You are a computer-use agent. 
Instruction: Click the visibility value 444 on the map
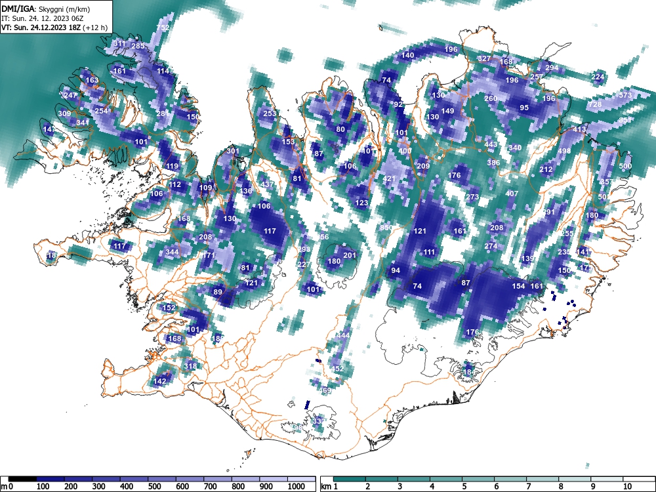343,335
